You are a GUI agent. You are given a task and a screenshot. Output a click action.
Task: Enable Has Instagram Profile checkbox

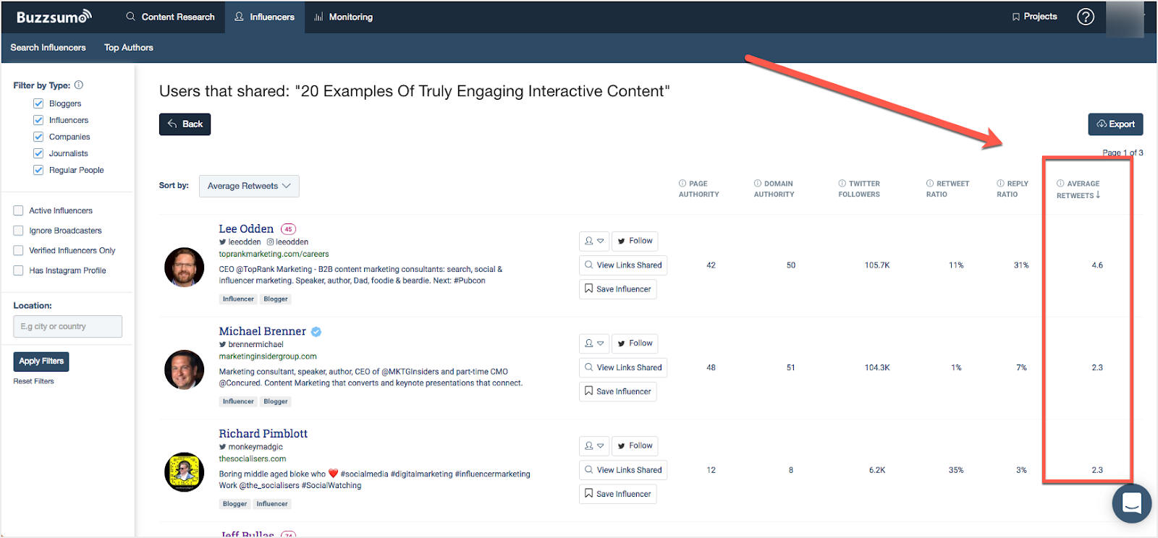[18, 270]
